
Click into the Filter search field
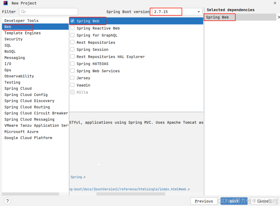(x=48, y=12)
